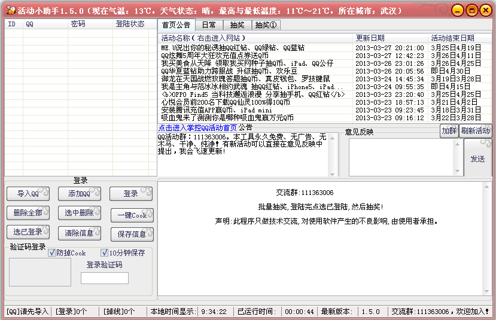Image resolution: width=496 pixels, height=320 pixels.
Task: Open the 抽奖 tab
Action: click(238, 25)
